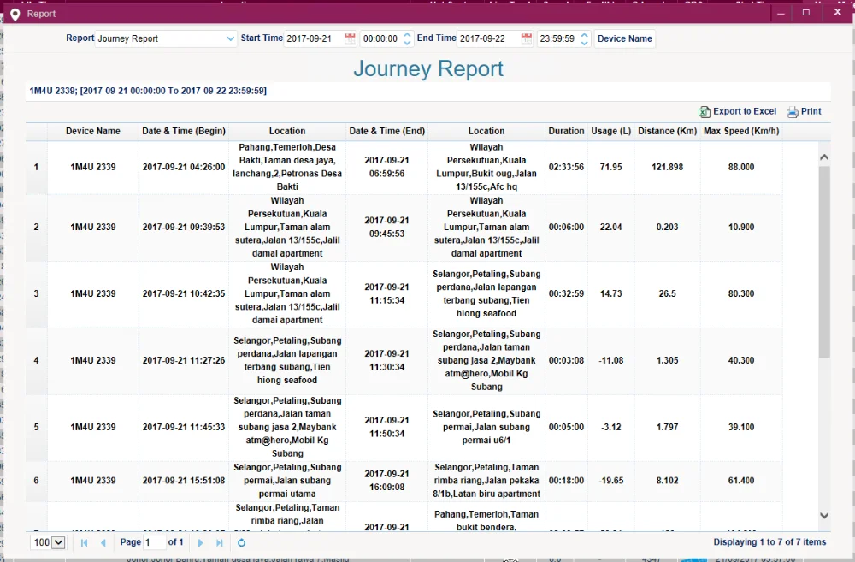Click the Device Name button

(x=624, y=38)
